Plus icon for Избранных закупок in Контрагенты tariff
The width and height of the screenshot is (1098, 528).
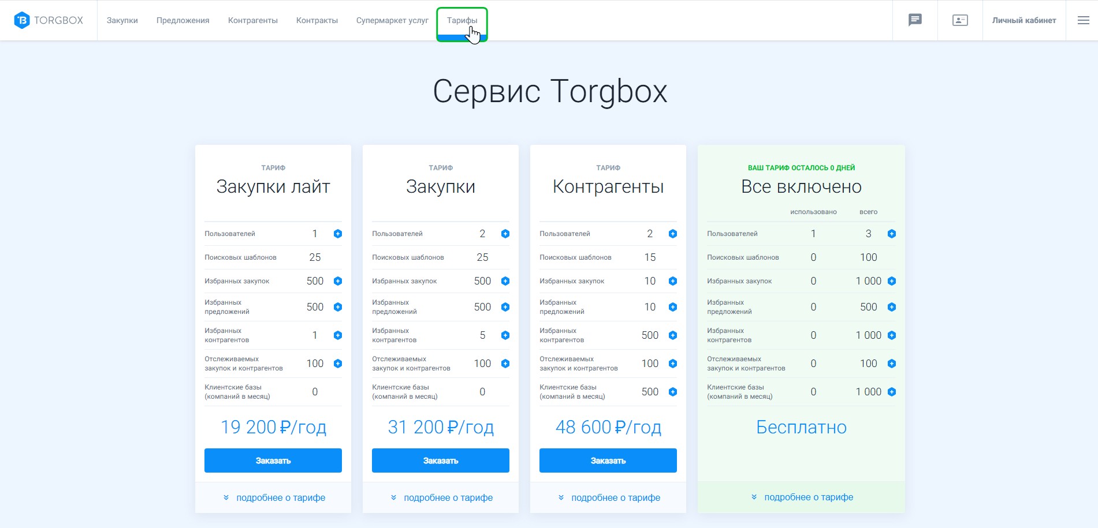click(x=673, y=281)
